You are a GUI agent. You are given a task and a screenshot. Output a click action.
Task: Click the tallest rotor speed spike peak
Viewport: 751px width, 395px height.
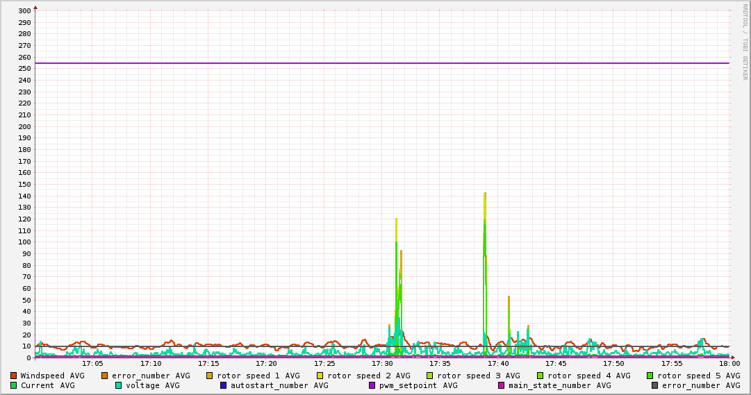coord(485,194)
